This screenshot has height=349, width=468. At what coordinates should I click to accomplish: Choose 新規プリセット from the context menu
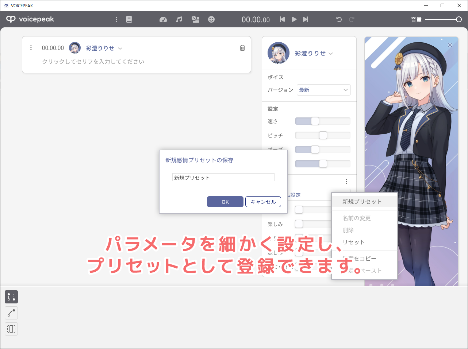(x=362, y=202)
